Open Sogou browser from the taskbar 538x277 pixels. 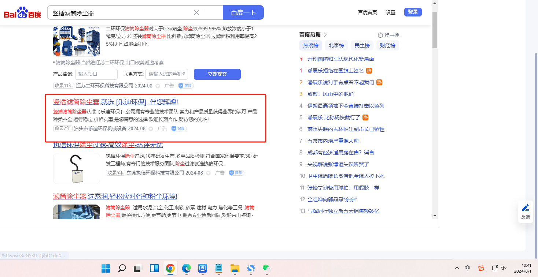(x=251, y=268)
